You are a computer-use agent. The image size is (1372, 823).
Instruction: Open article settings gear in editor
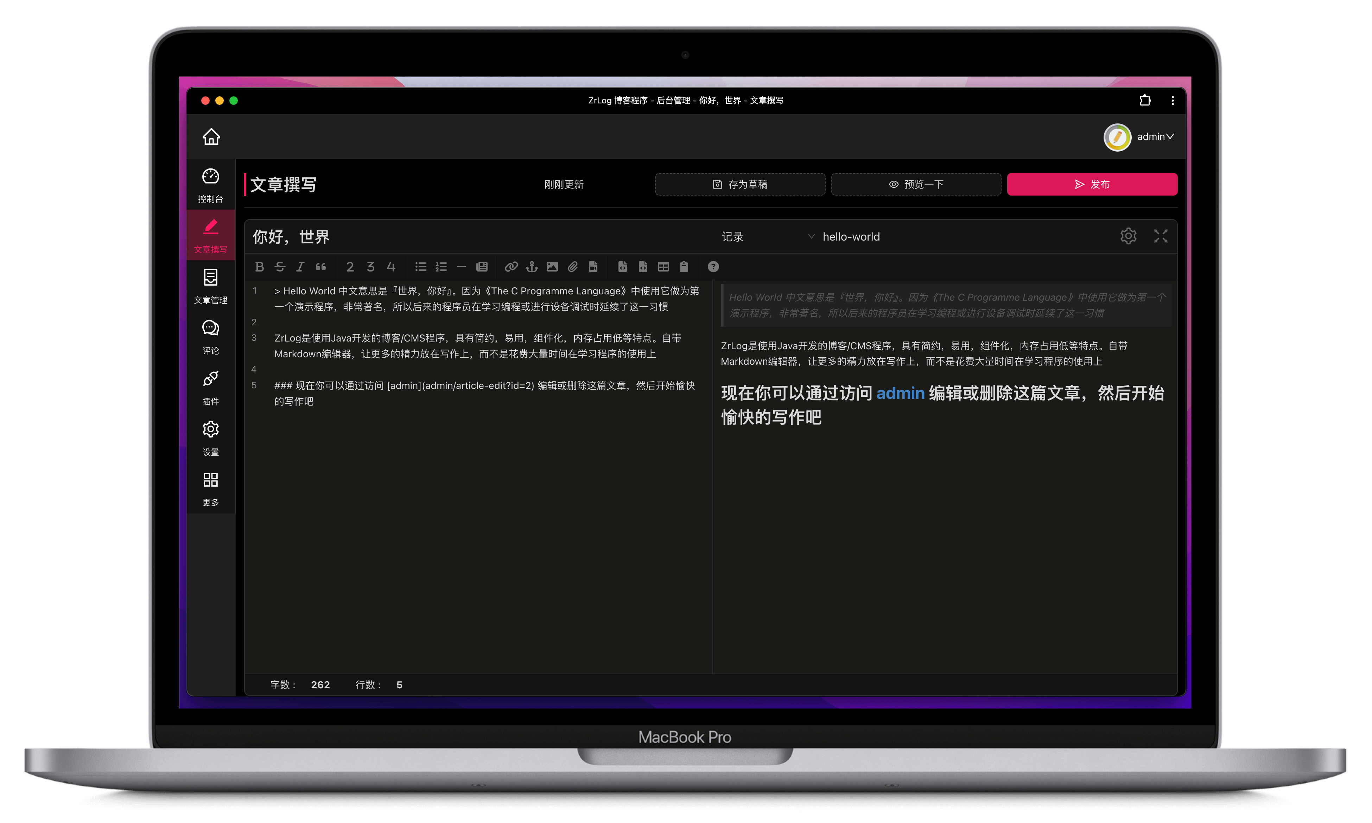coord(1128,236)
